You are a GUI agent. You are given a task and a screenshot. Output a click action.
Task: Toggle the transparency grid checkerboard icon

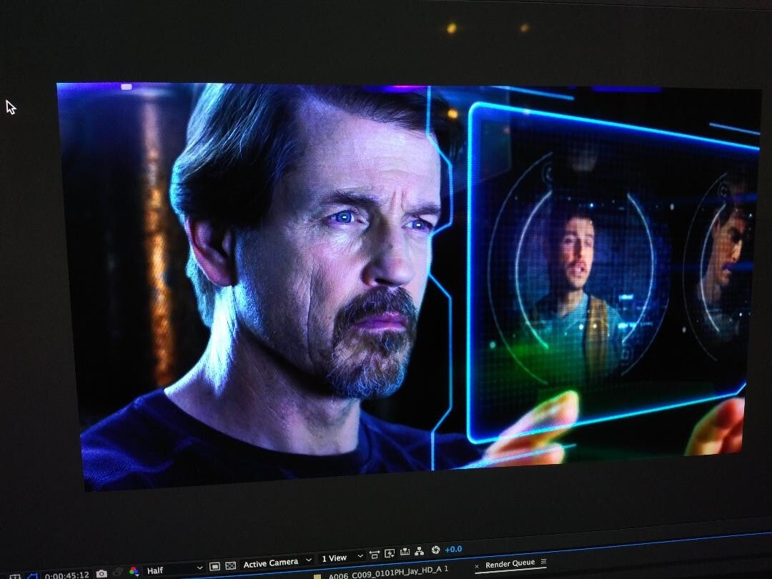coord(230,565)
